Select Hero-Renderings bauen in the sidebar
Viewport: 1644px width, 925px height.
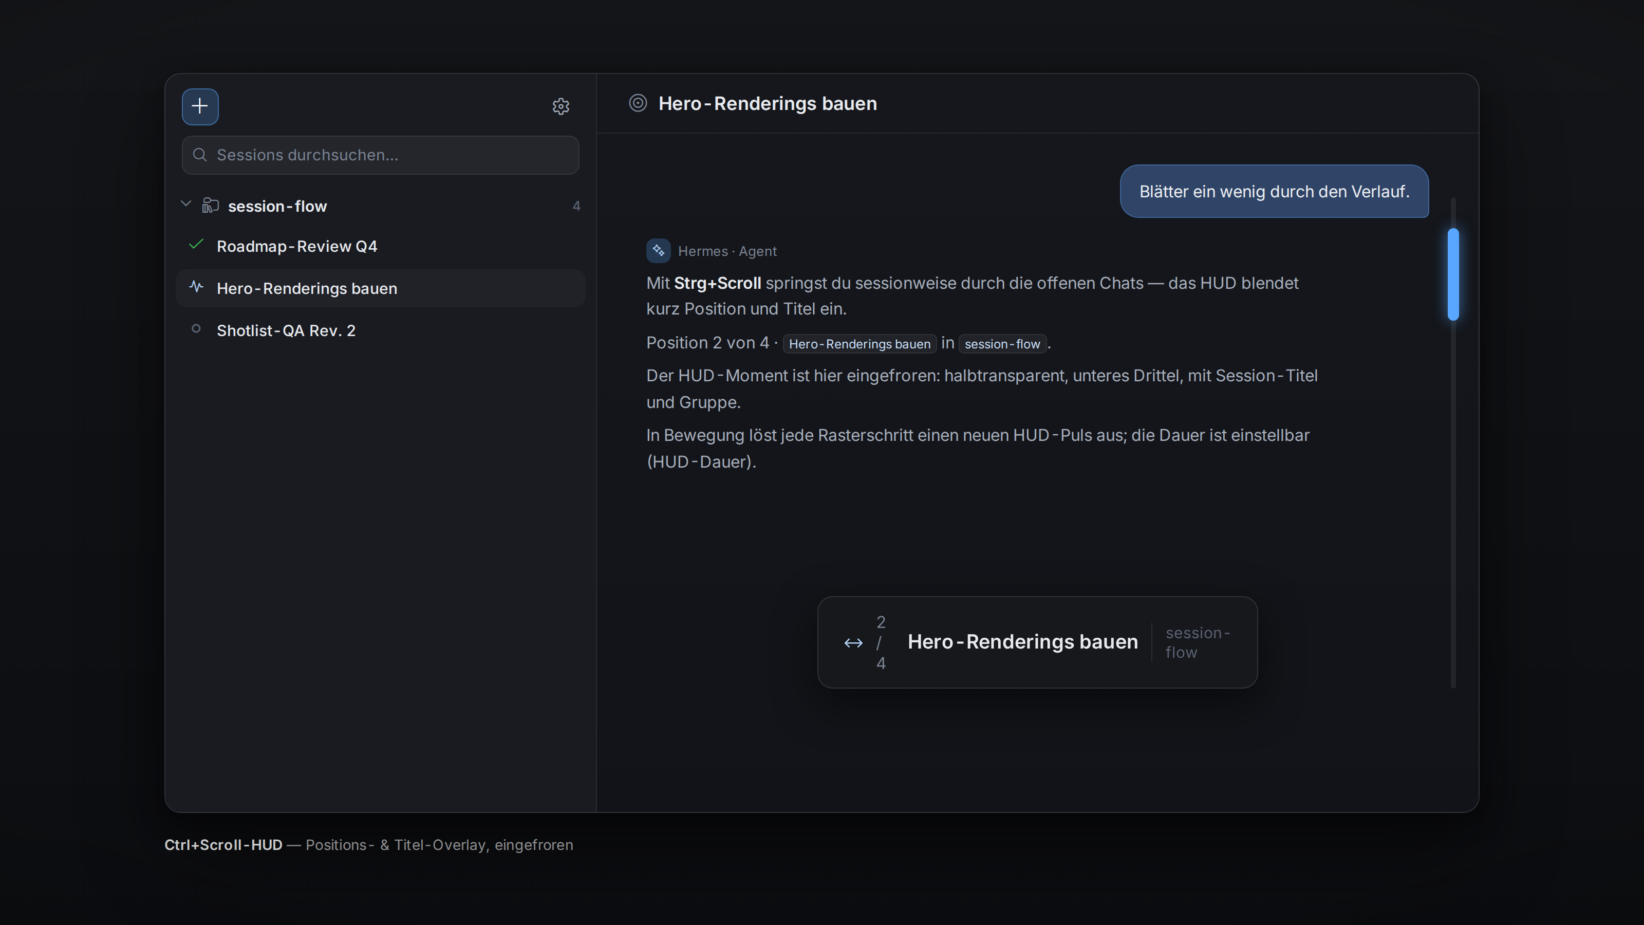pyautogui.click(x=380, y=288)
